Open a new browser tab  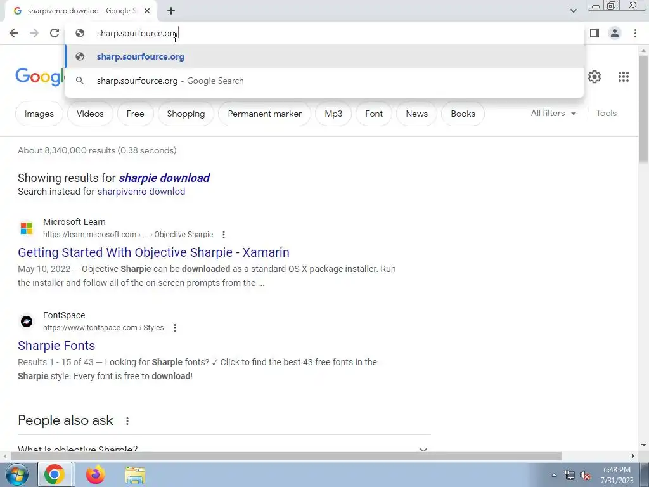[171, 11]
